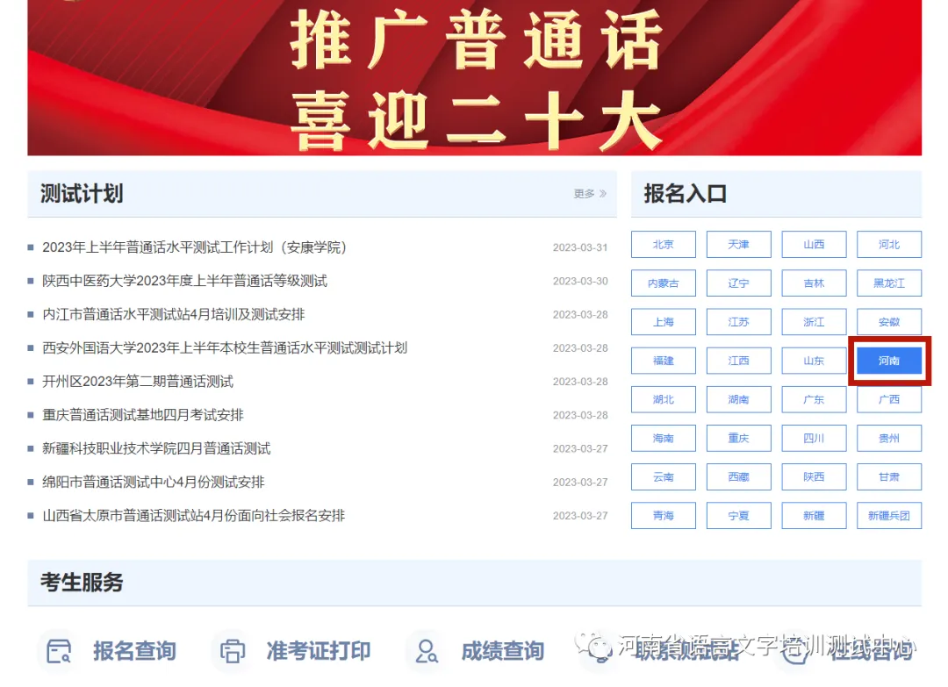Screen dimensions: 948x687
Task: Click the 成绩查询 score search icon
Action: coord(427,651)
